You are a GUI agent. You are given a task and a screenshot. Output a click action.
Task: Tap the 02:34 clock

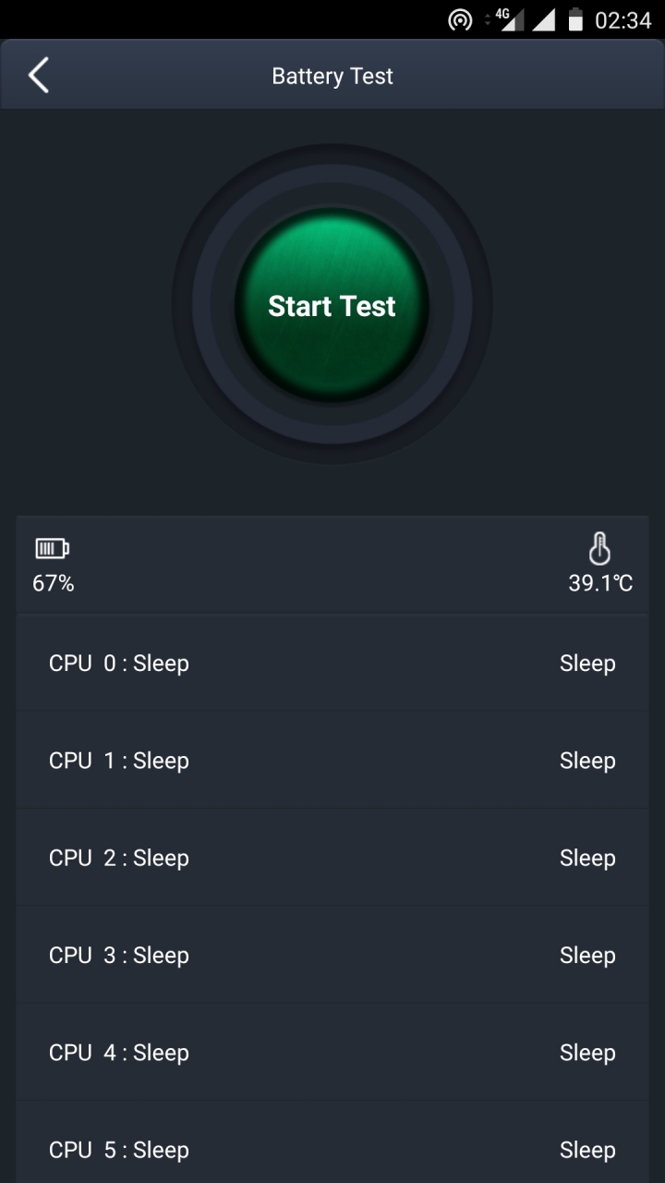pyautogui.click(x=623, y=20)
